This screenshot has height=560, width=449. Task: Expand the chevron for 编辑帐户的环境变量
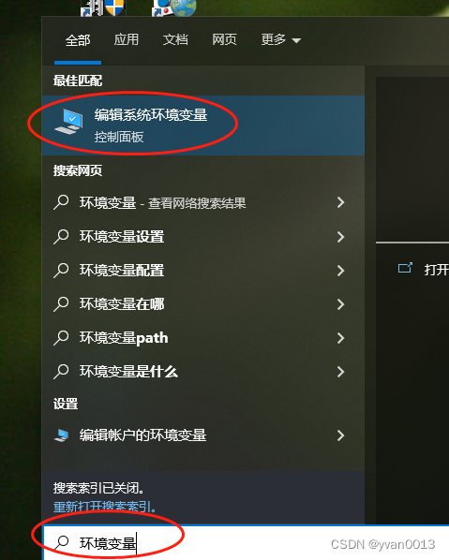pyautogui.click(x=340, y=435)
